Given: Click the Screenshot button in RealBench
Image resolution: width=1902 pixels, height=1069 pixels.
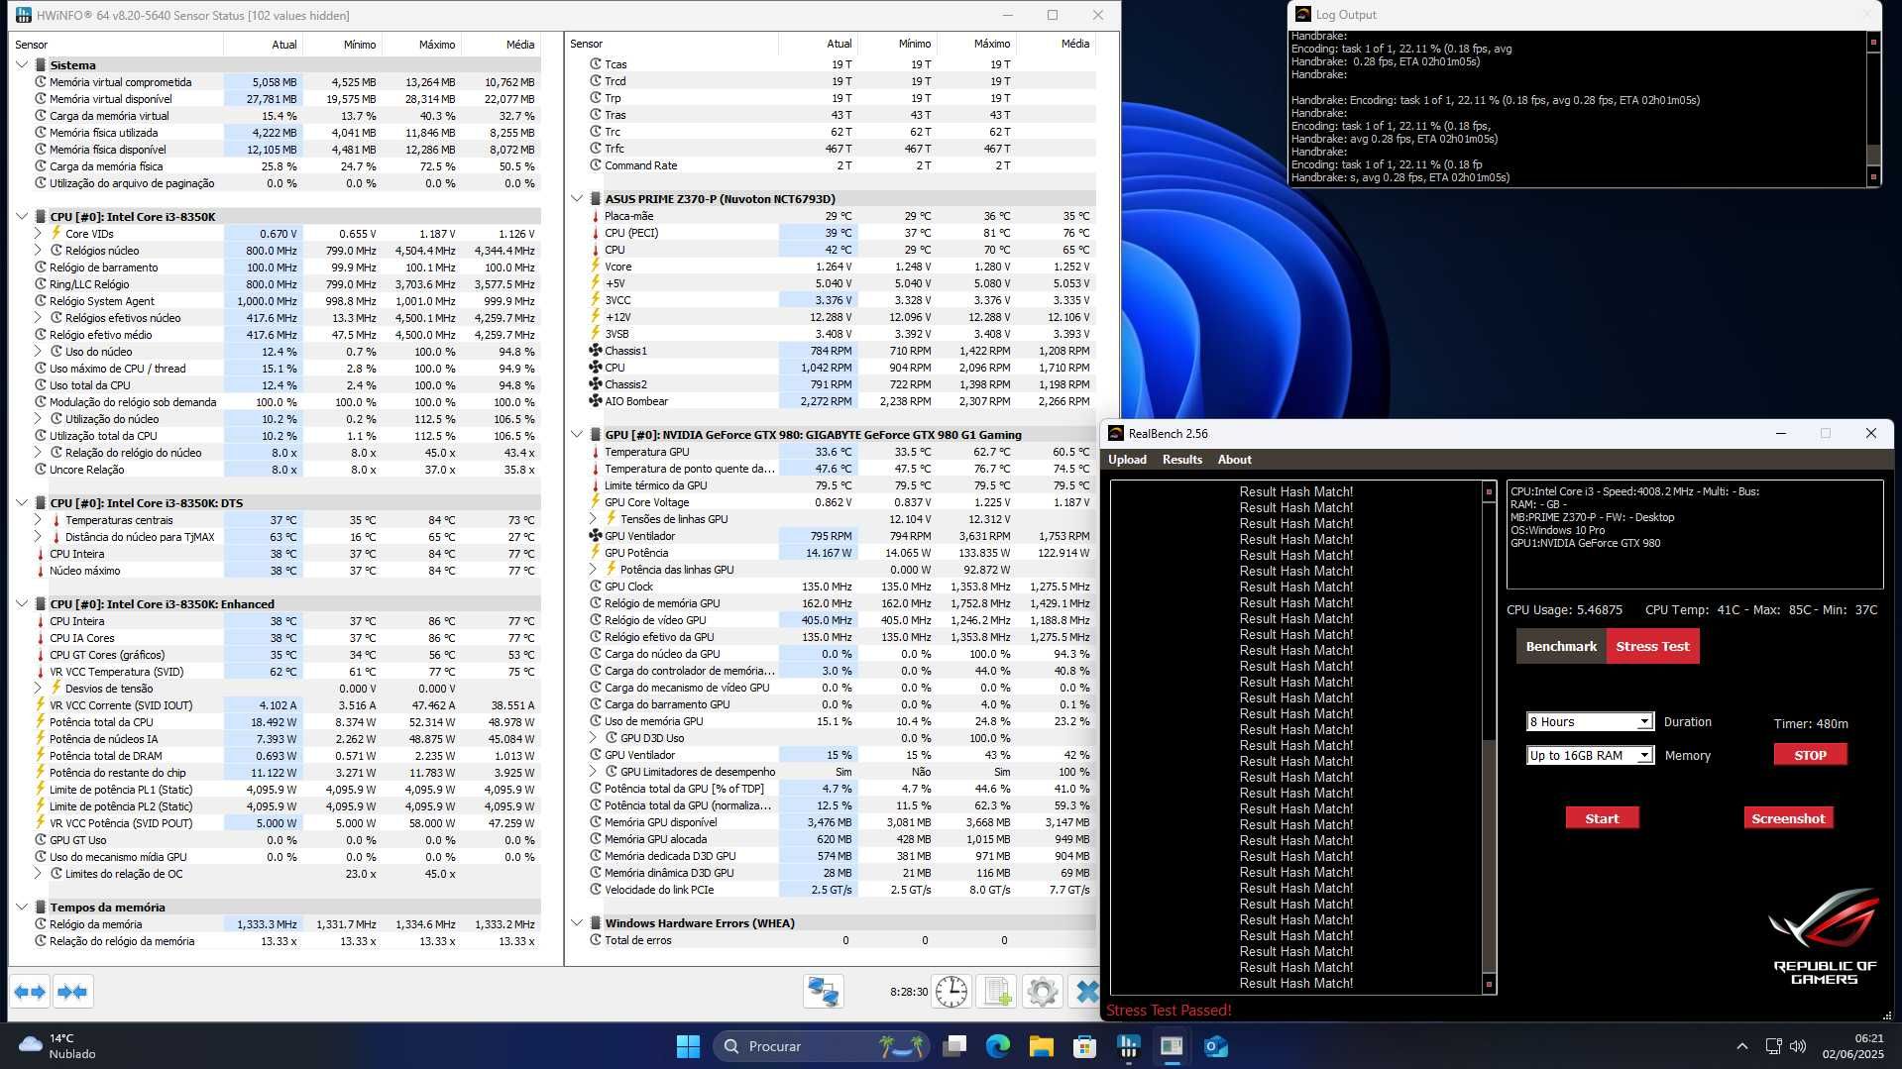Looking at the screenshot, I should click(1788, 818).
